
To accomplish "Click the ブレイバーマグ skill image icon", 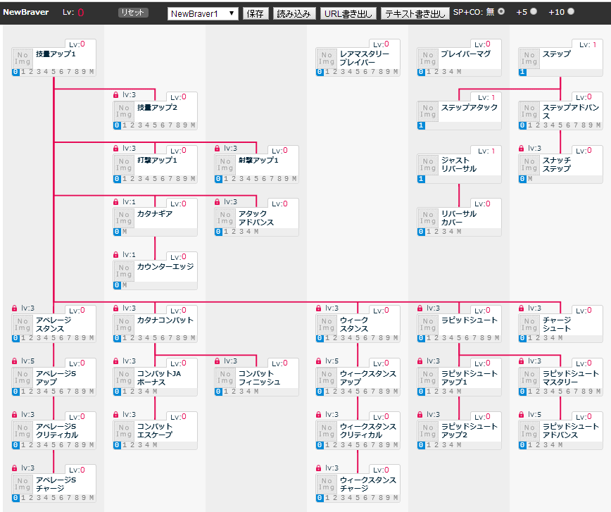I will coord(428,58).
